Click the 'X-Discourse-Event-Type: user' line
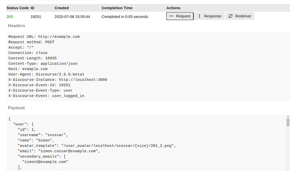Image resolution: width=296 pixels, height=171 pixels. pos(40,90)
